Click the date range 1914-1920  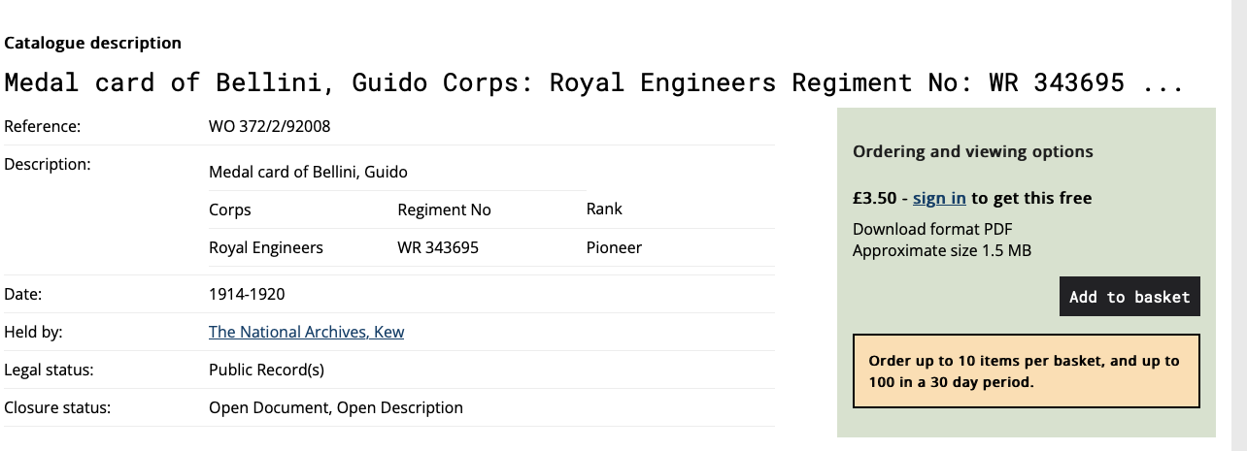247,294
